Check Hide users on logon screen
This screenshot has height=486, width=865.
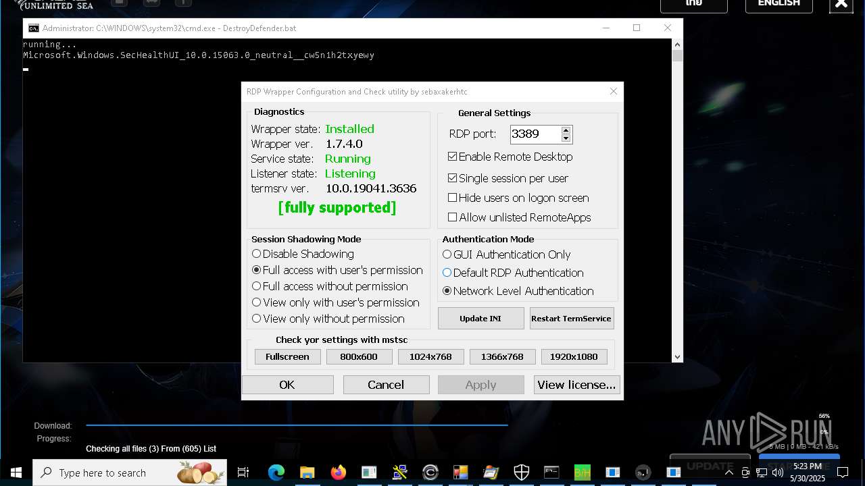pos(453,198)
